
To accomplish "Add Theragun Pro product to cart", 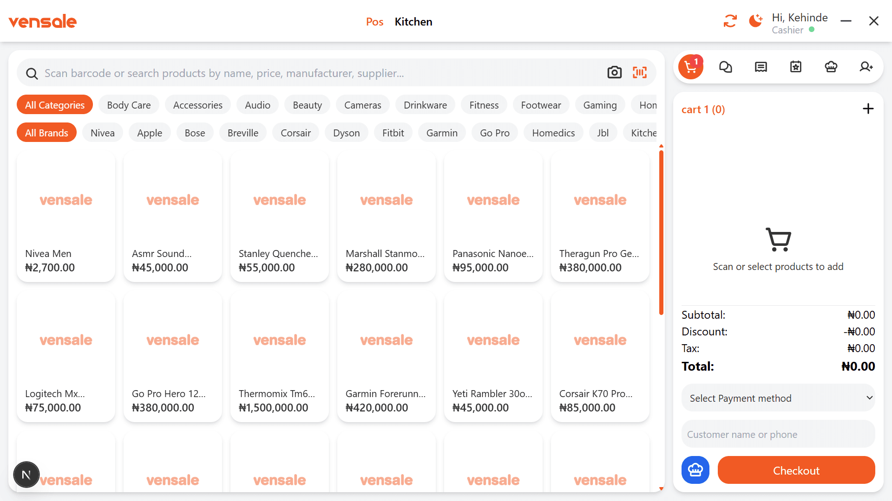I will [x=600, y=217].
